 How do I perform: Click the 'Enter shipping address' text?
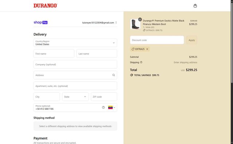[x=185, y=62]
